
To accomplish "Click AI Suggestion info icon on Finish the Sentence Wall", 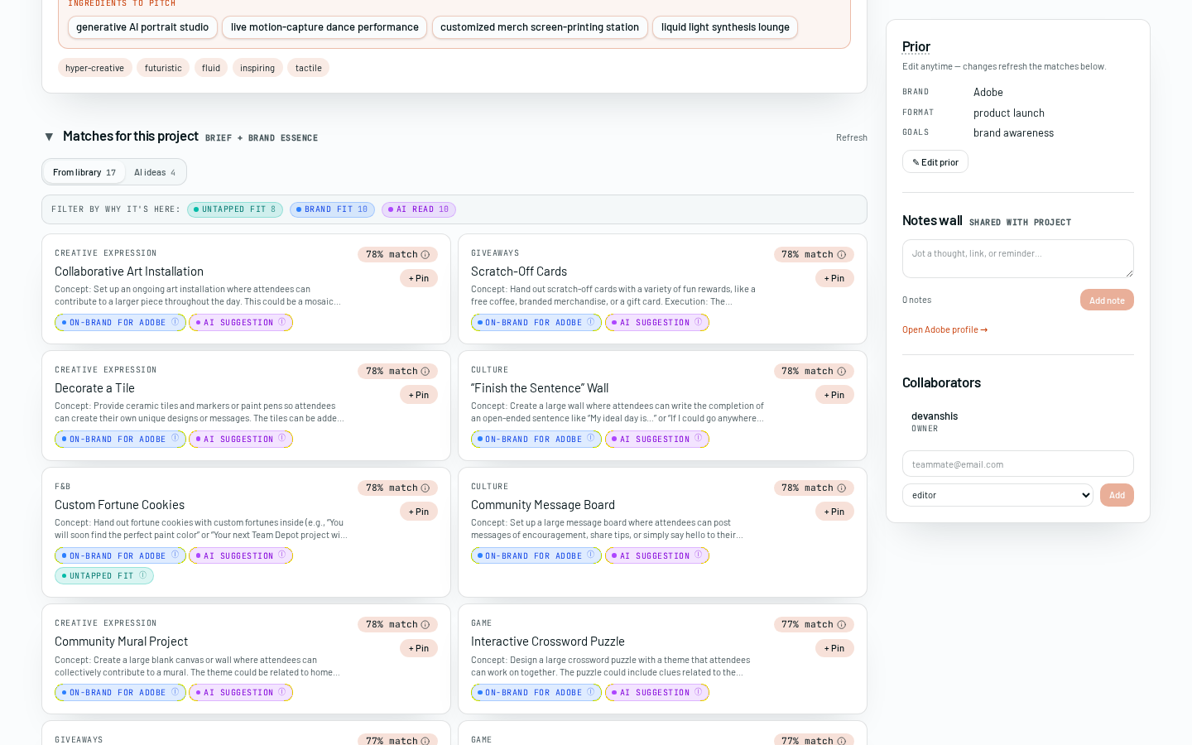I will [699, 439].
